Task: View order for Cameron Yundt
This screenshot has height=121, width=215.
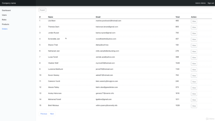Action: pos(194,82)
